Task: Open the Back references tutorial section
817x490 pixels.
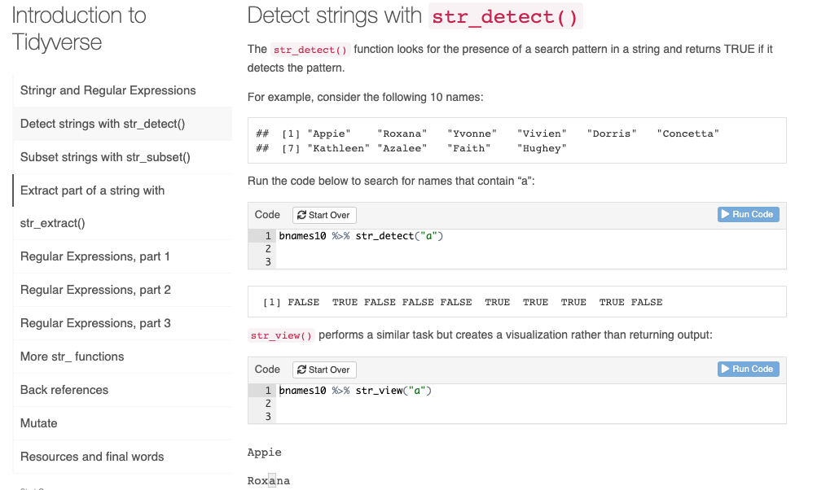Action: (x=63, y=390)
